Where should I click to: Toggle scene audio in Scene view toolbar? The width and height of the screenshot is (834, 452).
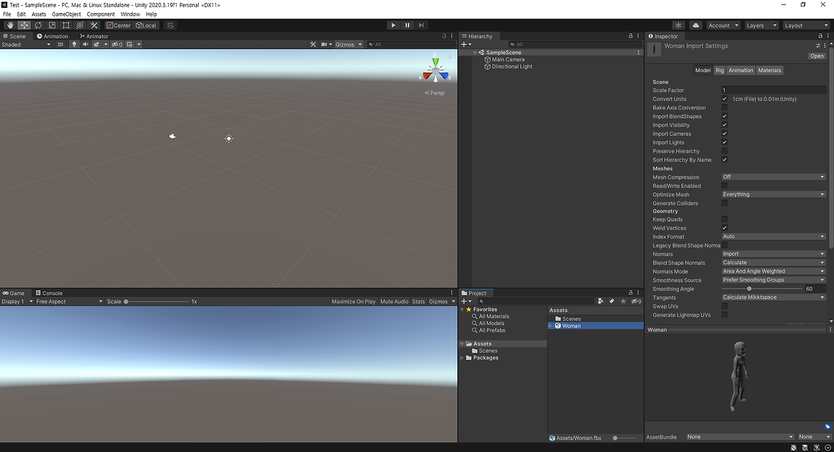85,44
